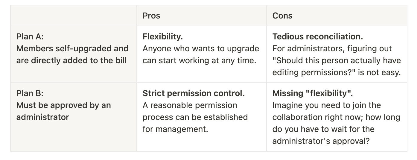The width and height of the screenshot is (417, 160).
Task: Click text 'are directly added to the bill'
Action: [71, 61]
